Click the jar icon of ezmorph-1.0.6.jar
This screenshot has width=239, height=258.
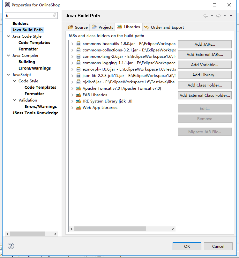point(78,69)
